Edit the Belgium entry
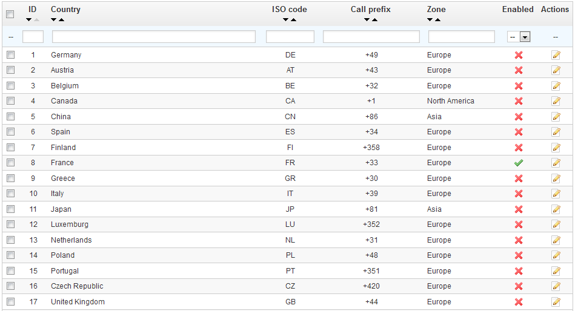This screenshot has height=311, width=578. click(556, 86)
